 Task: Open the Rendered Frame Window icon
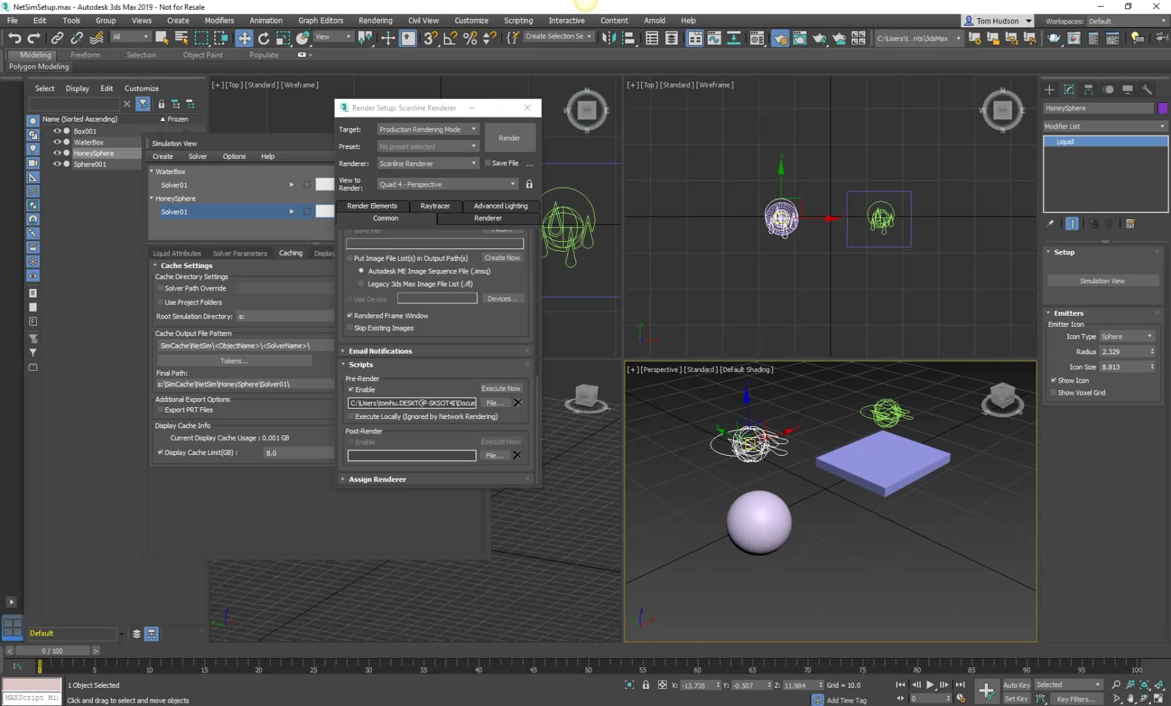coord(799,38)
